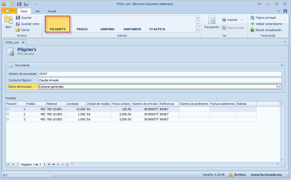The height and width of the screenshot is (180, 291).
Task: Close the CFDI1.xml tab
Action: coord(23,43)
